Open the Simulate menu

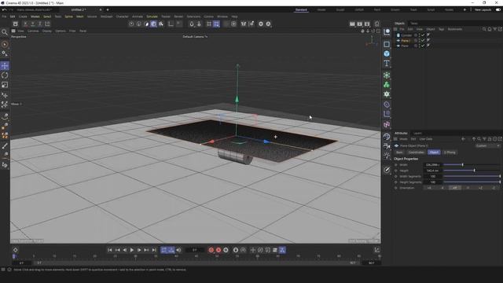point(152,17)
